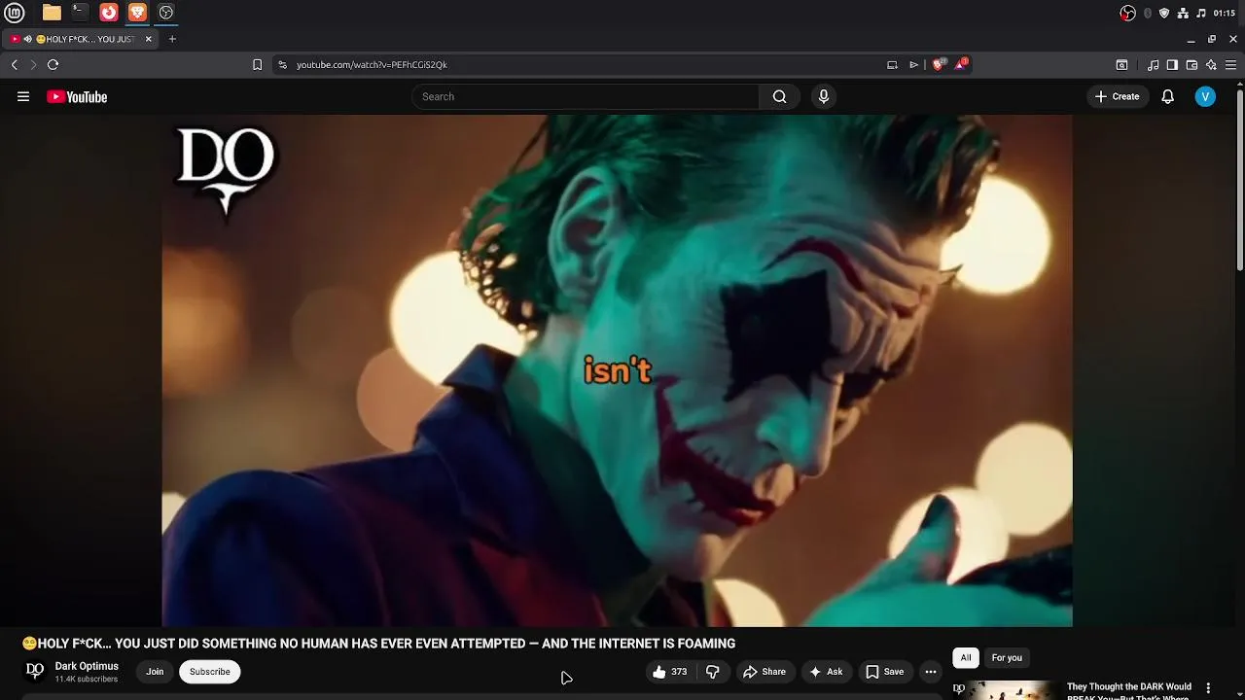Switch to OBS Studio in the taskbar

coord(166,13)
